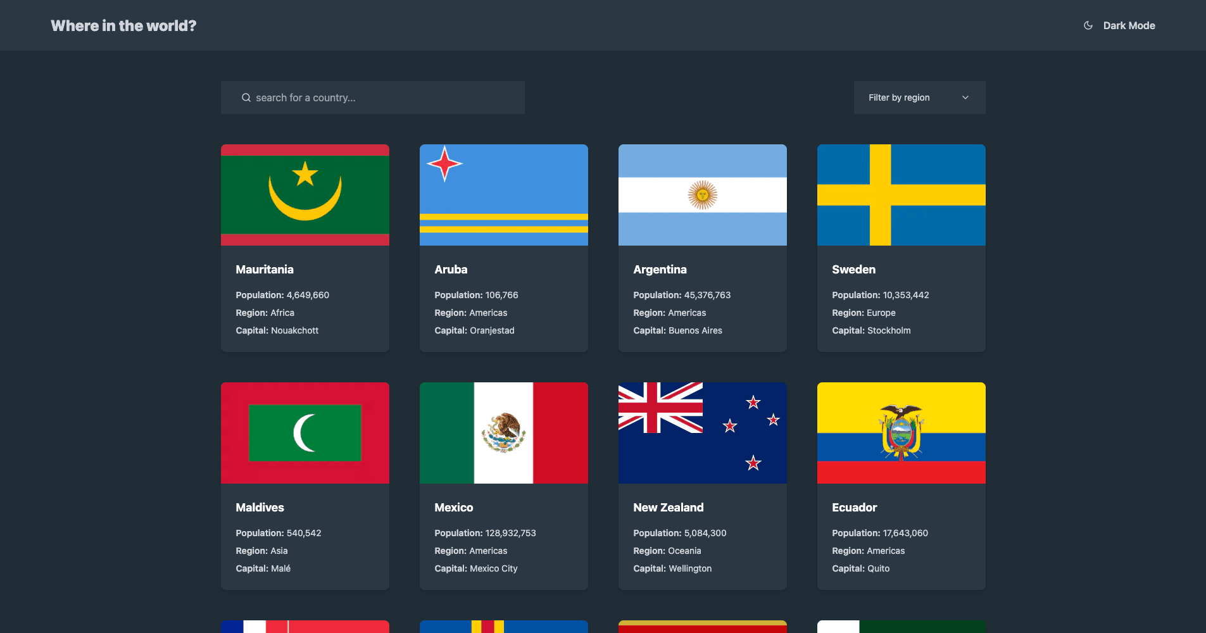
Task: Click the moon icon for dark mode
Action: (1088, 25)
